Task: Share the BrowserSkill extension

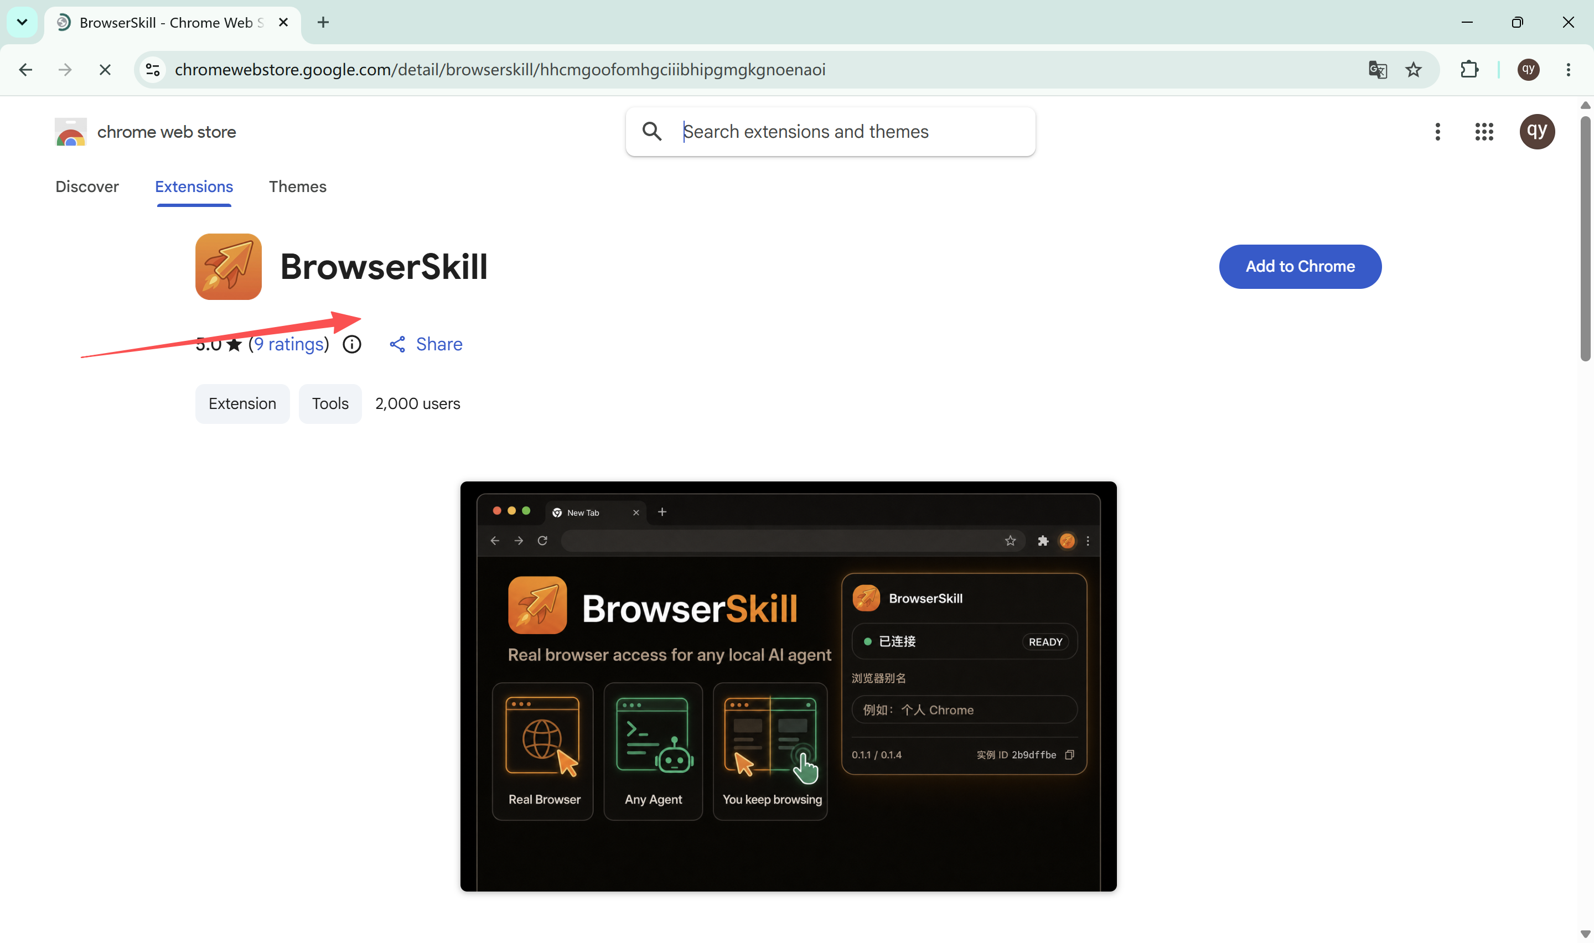Action: click(426, 344)
